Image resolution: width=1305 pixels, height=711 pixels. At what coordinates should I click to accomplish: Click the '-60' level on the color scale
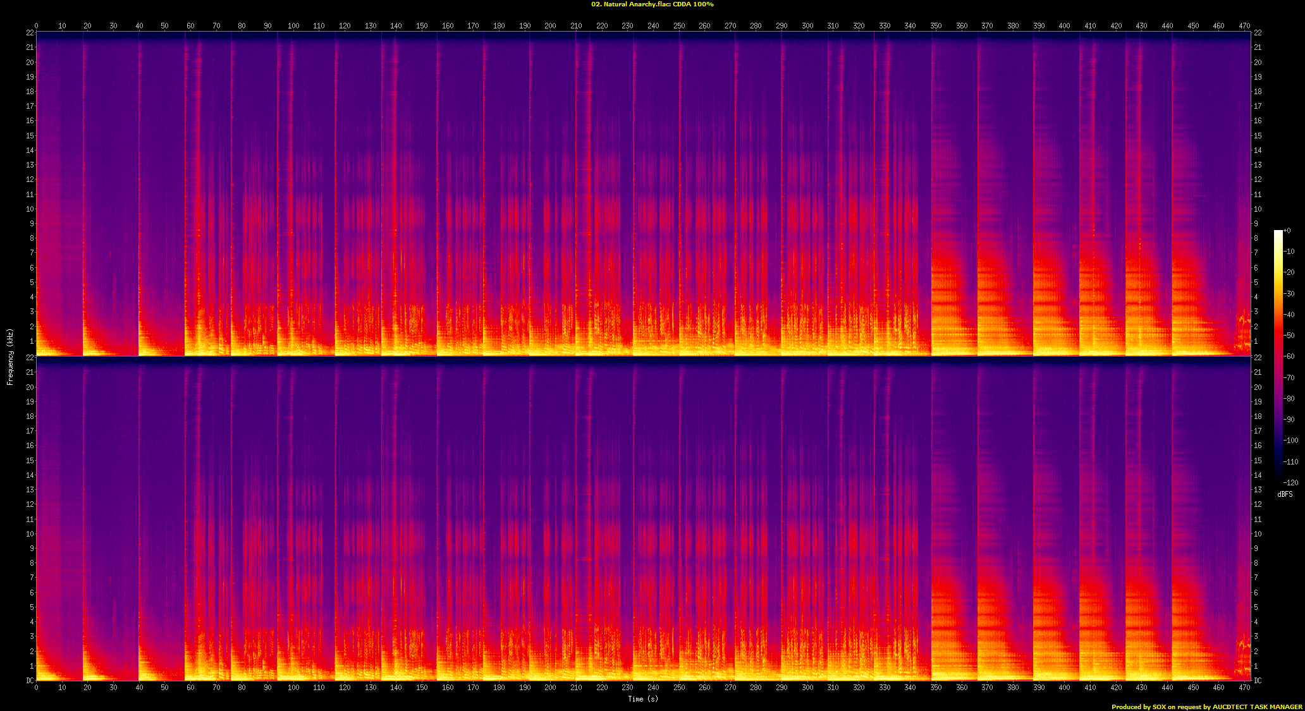point(1289,356)
